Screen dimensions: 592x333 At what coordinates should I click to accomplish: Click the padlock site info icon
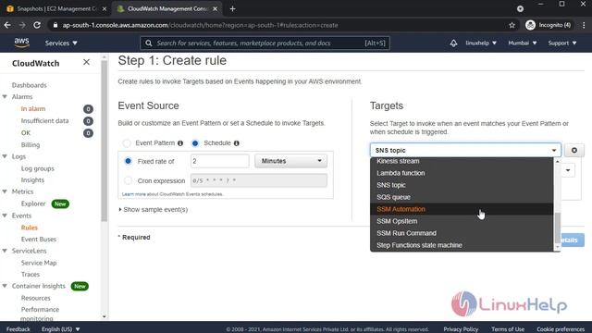point(55,25)
